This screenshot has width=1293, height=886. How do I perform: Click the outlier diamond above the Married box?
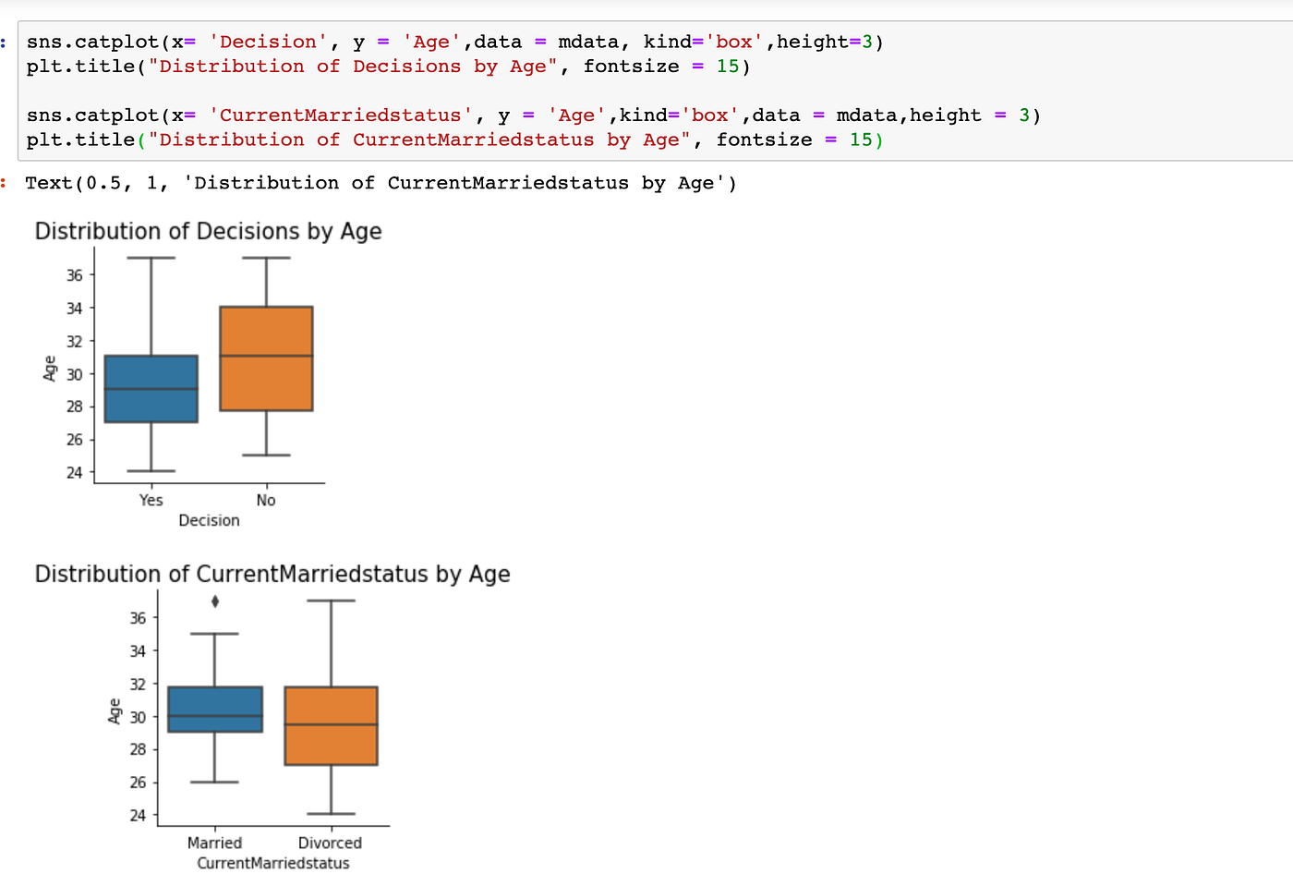tap(215, 602)
